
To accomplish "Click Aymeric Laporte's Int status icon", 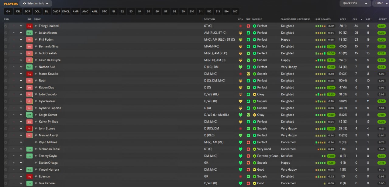I will point(29,108).
